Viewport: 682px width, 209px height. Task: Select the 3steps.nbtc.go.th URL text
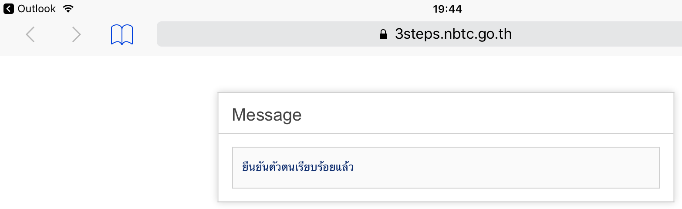453,34
